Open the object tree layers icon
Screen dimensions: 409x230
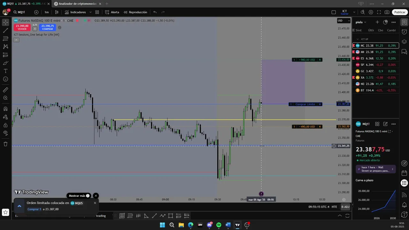404,42
